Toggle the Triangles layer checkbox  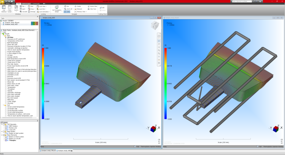point(6,141)
